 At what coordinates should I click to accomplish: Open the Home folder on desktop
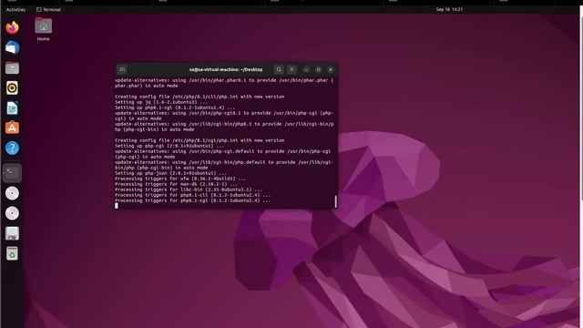(43, 29)
